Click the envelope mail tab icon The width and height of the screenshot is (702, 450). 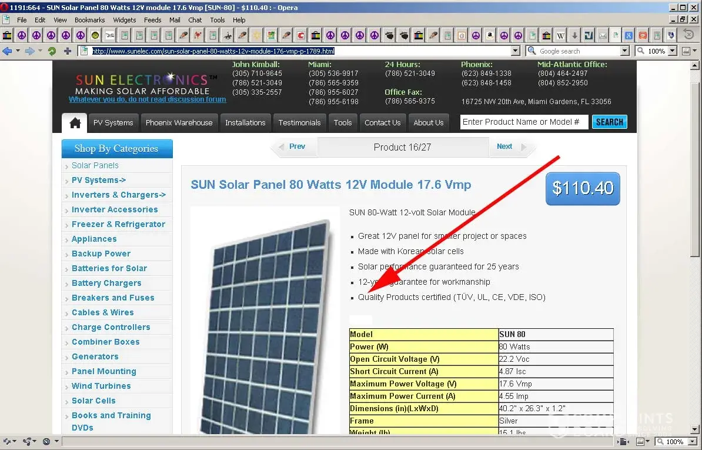603,35
